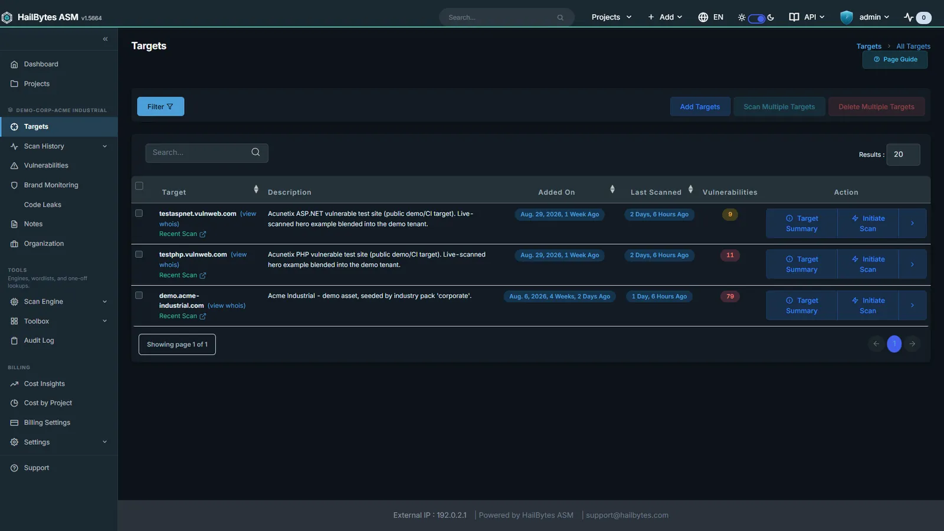Open Organization from sidebar
This screenshot has width=944, height=531.
click(59, 244)
